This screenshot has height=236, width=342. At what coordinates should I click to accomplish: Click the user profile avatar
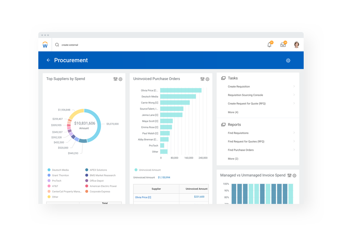(296, 45)
